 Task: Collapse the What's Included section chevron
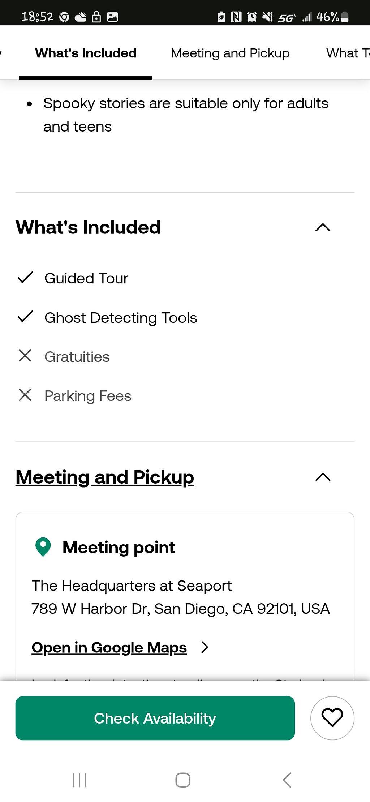click(323, 227)
